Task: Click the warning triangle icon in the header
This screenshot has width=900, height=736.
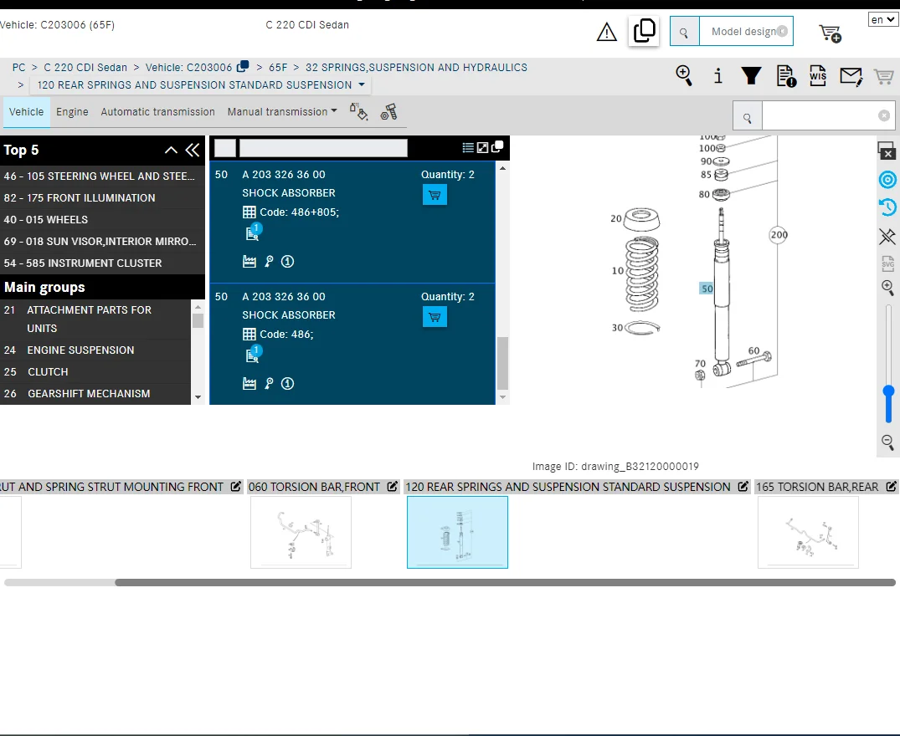Action: tap(607, 32)
